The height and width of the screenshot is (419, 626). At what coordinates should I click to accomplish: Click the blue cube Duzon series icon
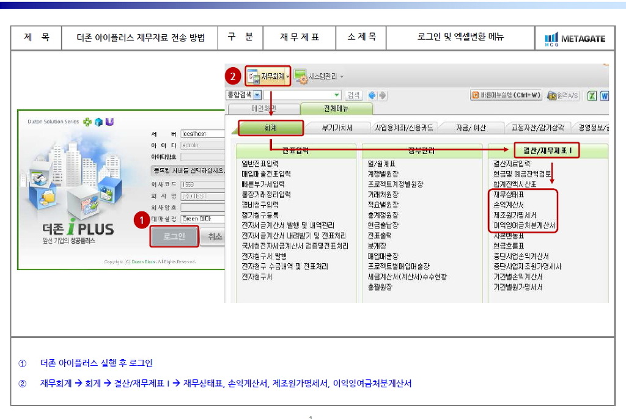[x=98, y=122]
